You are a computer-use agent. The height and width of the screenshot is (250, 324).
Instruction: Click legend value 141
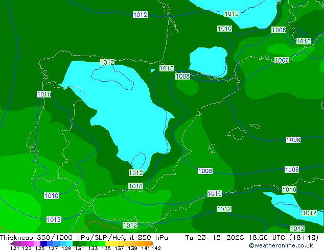[146, 248]
